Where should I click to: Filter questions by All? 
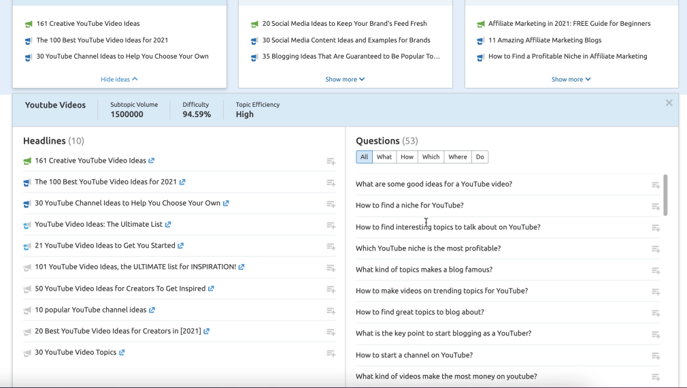364,157
